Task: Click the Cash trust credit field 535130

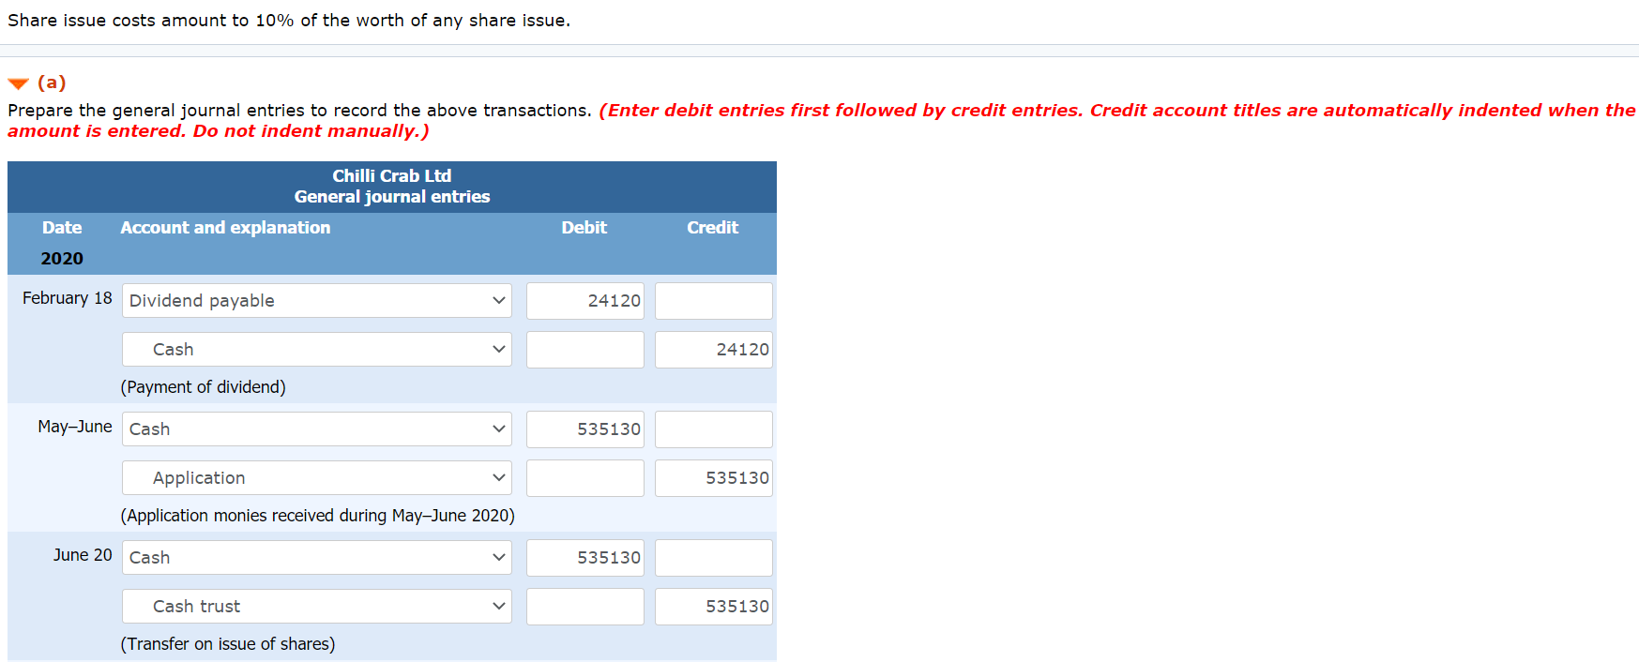Action: point(714,606)
